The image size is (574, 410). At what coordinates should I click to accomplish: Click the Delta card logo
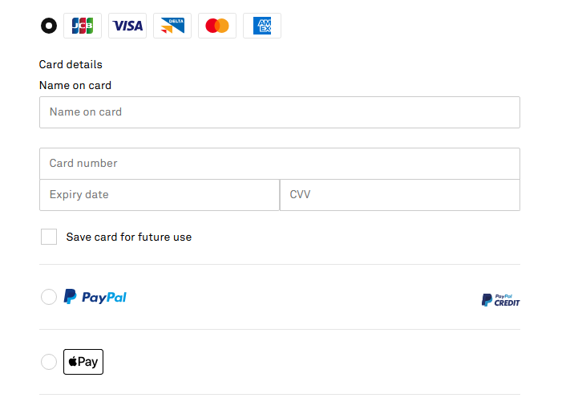172,26
